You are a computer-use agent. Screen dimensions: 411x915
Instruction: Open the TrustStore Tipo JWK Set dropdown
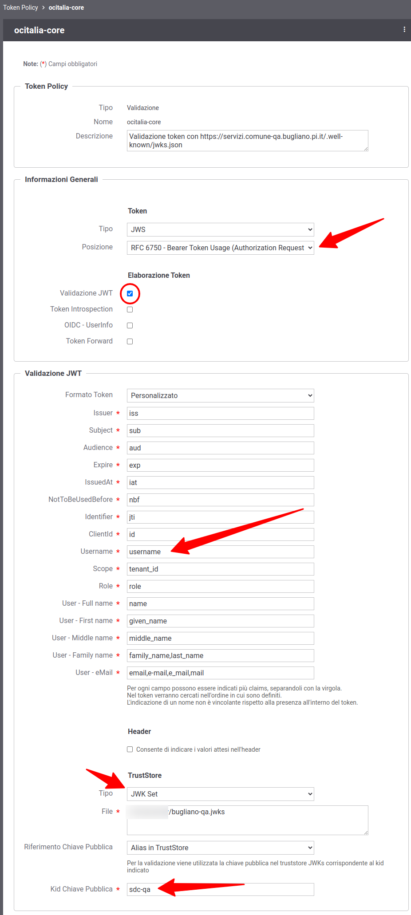click(220, 794)
